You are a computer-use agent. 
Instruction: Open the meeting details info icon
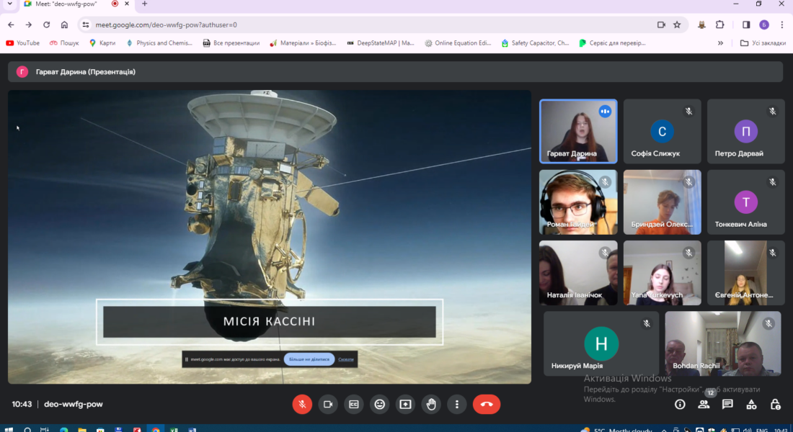pos(680,404)
